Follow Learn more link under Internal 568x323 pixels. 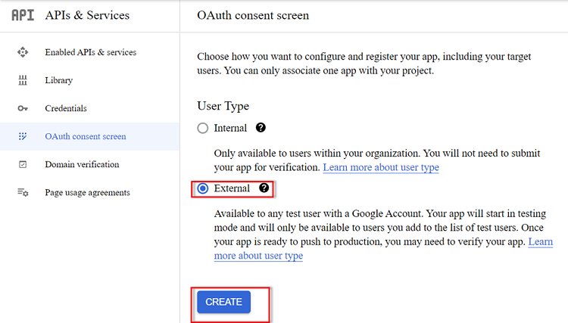coord(381,167)
